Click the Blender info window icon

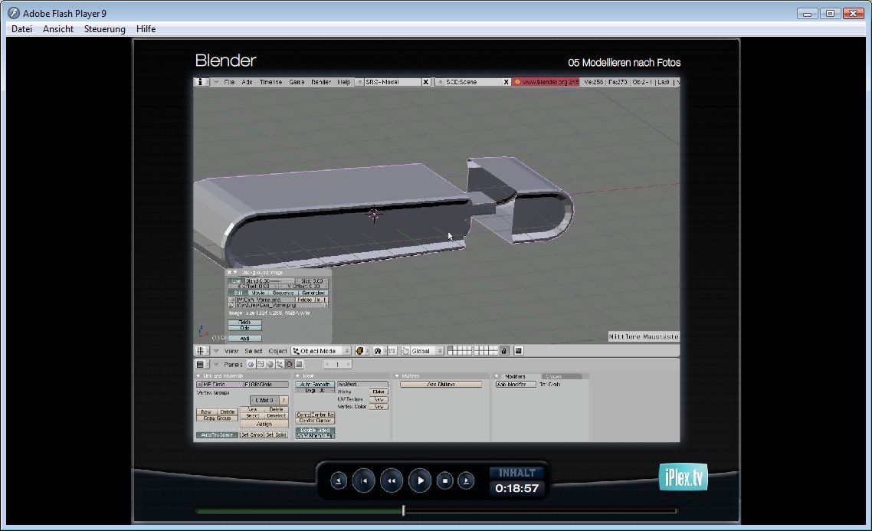pos(202,82)
